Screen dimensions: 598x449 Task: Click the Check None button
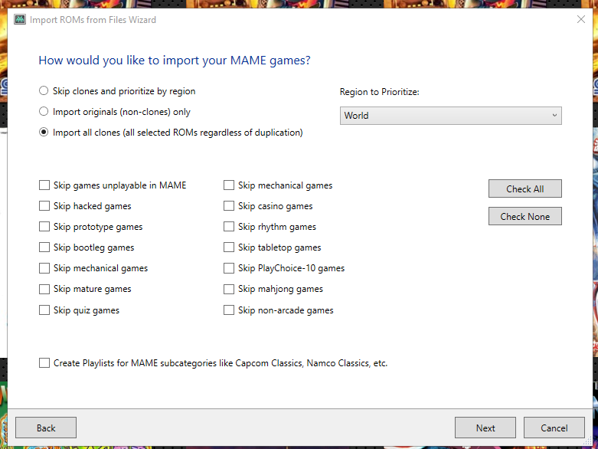tap(524, 216)
